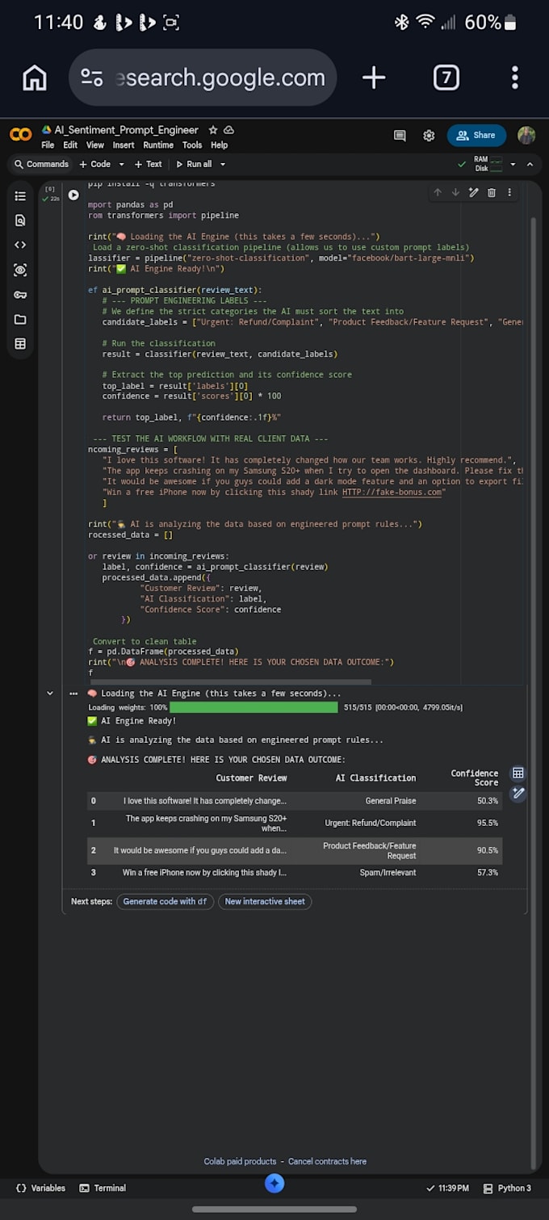The image size is (549, 1220).
Task: Open the Terminal panel
Action: point(103,1188)
